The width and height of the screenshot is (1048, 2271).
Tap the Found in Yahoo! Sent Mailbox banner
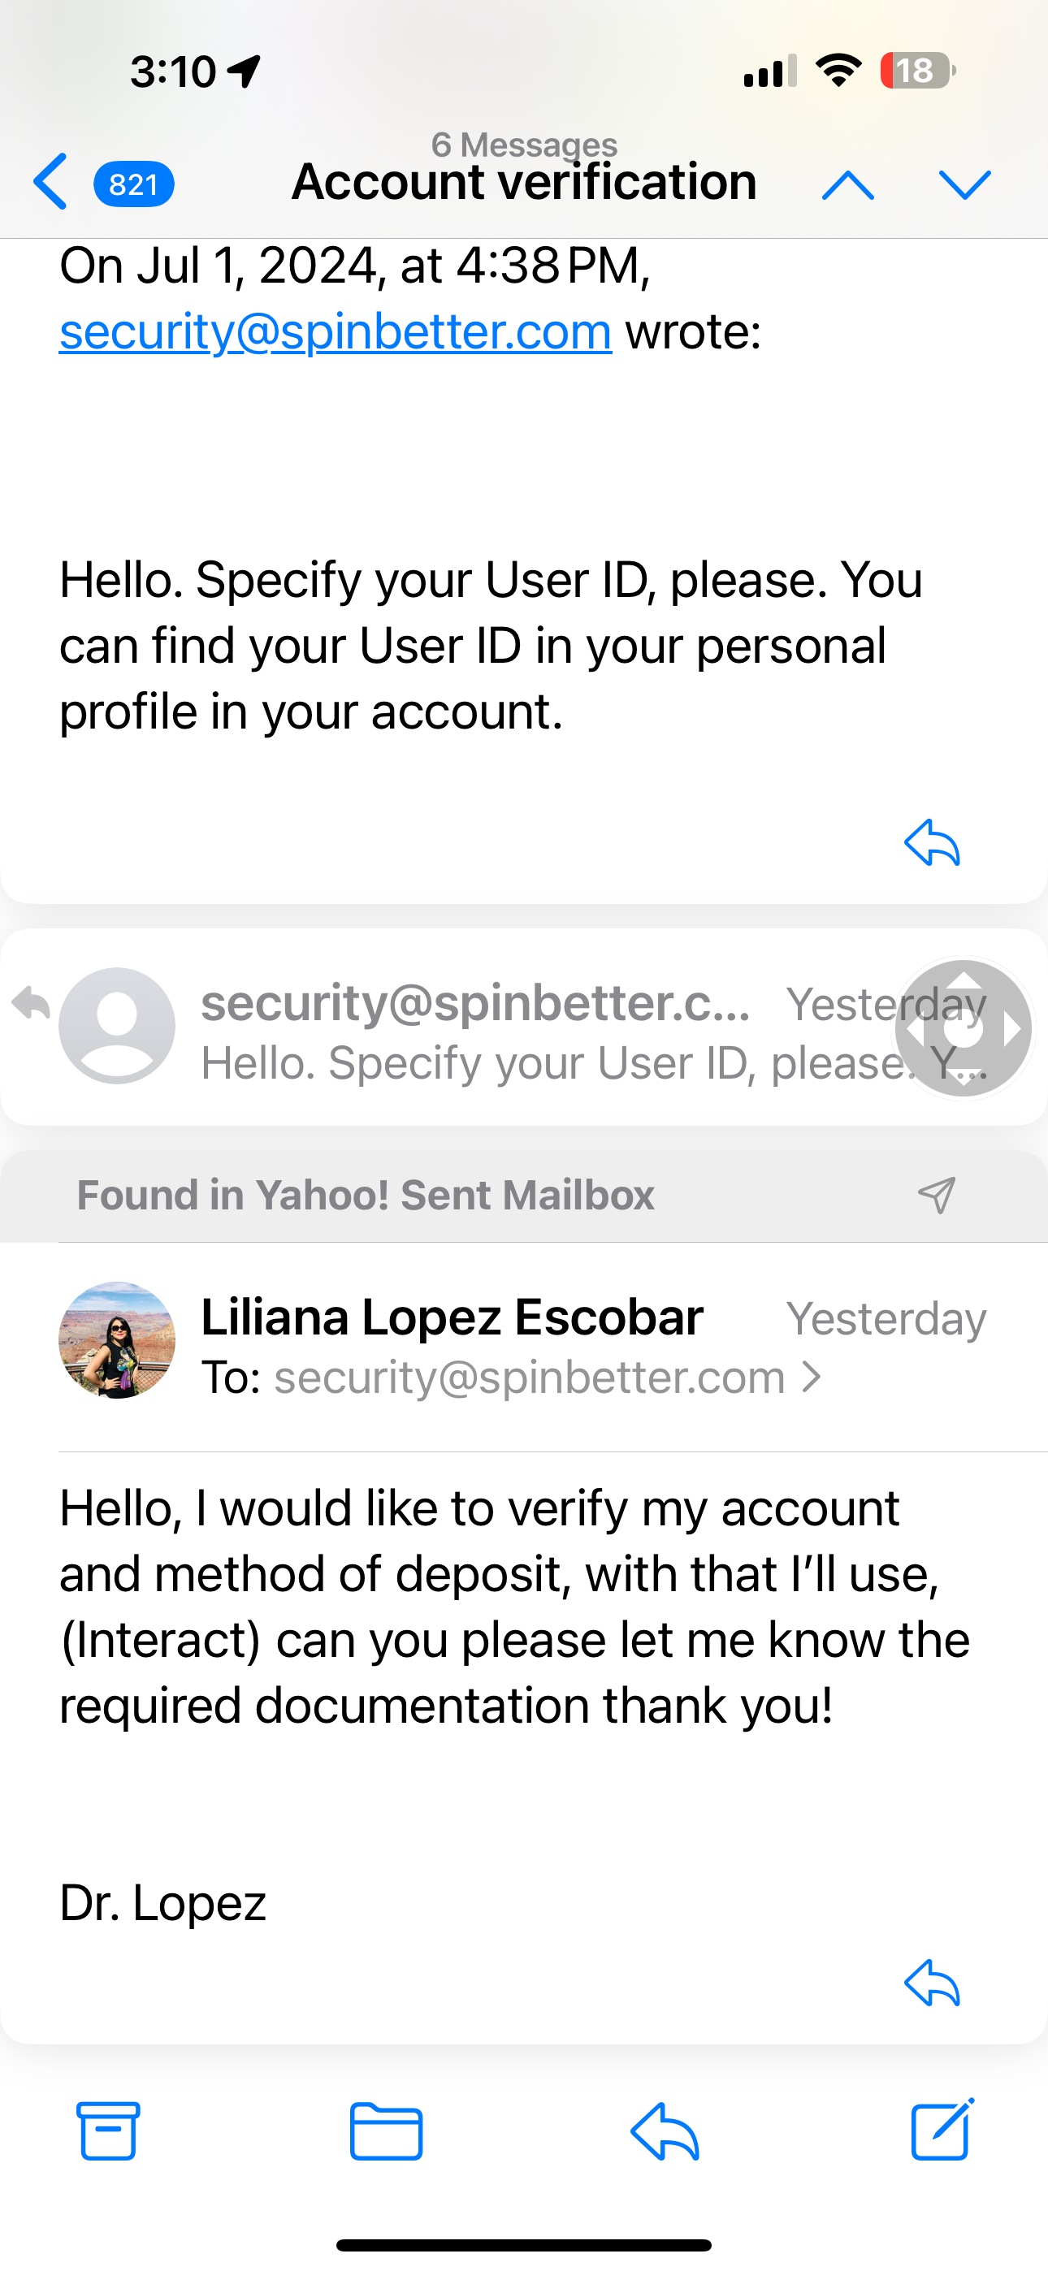366,1196
